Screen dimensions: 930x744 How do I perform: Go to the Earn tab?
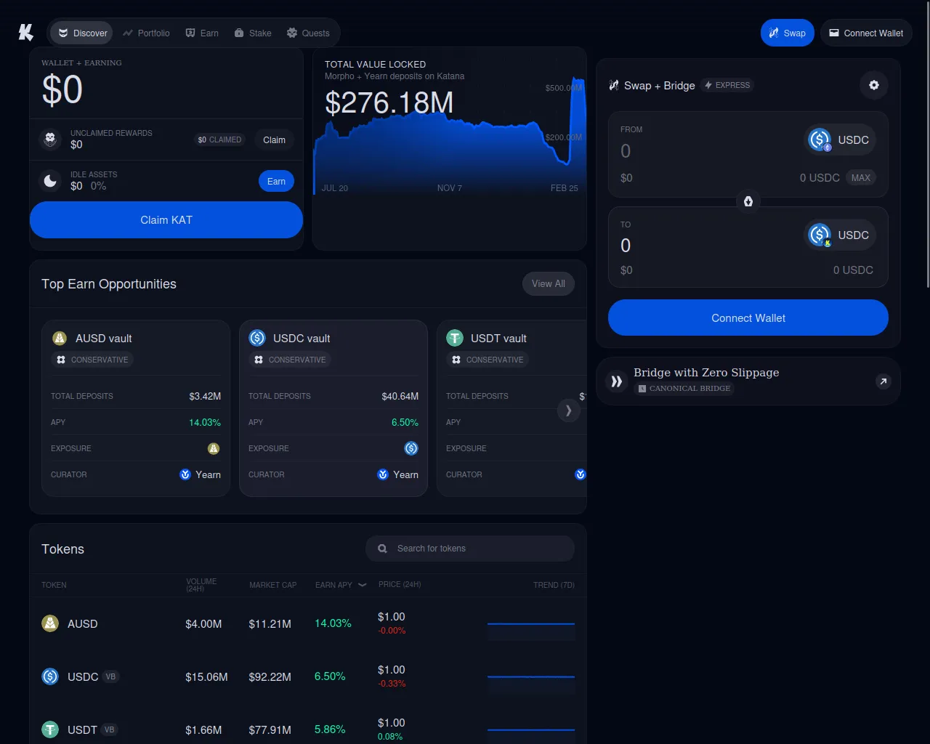point(202,33)
